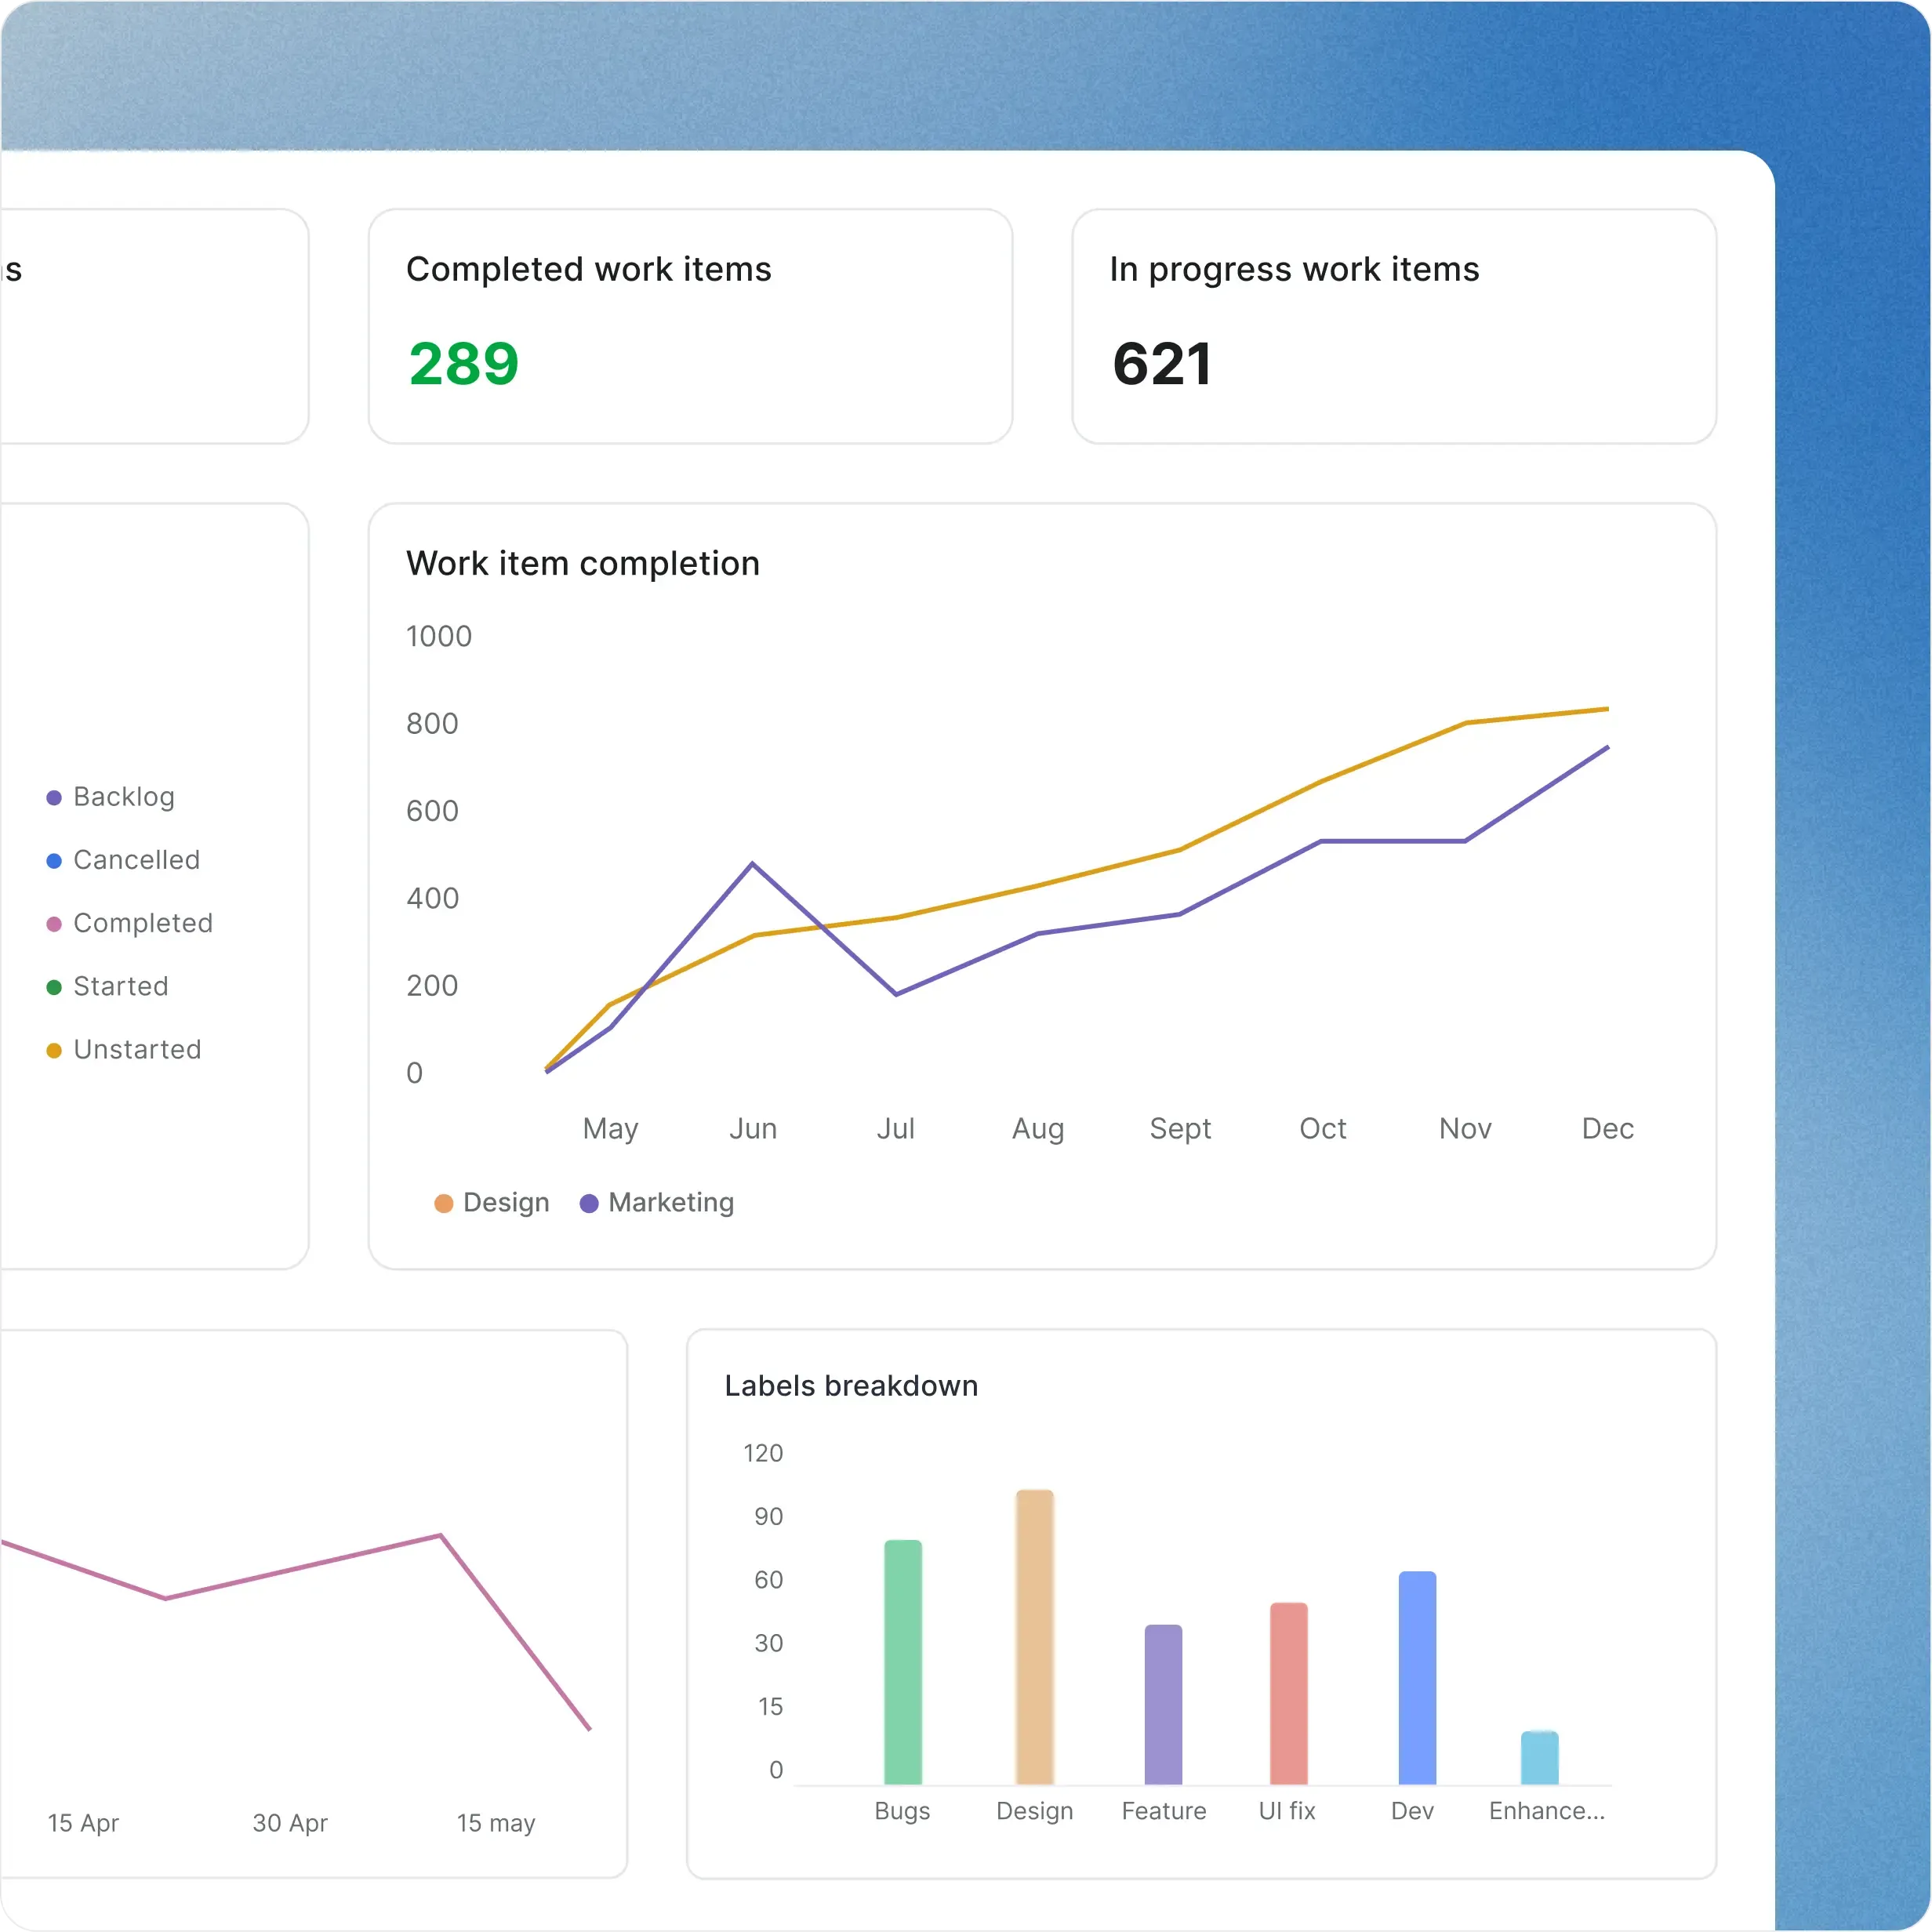Click the Dec month label
Viewport: 1932px width, 1932px height.
[1607, 1129]
